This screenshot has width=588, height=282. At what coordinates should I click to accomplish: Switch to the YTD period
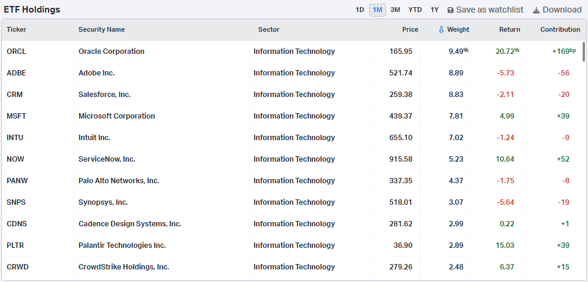click(x=415, y=10)
